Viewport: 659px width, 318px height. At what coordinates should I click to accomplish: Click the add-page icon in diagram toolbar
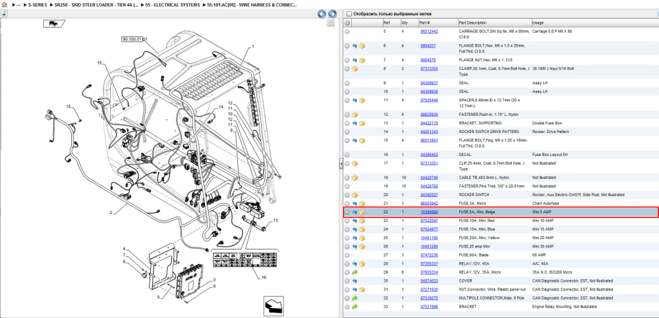(x=4, y=13)
